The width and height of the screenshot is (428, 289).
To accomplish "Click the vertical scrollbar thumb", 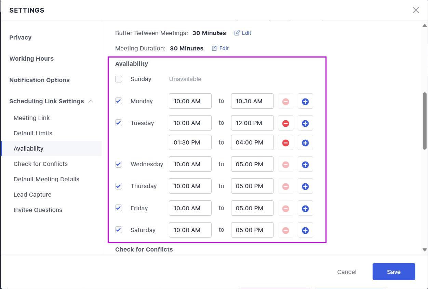I will [x=425, y=121].
